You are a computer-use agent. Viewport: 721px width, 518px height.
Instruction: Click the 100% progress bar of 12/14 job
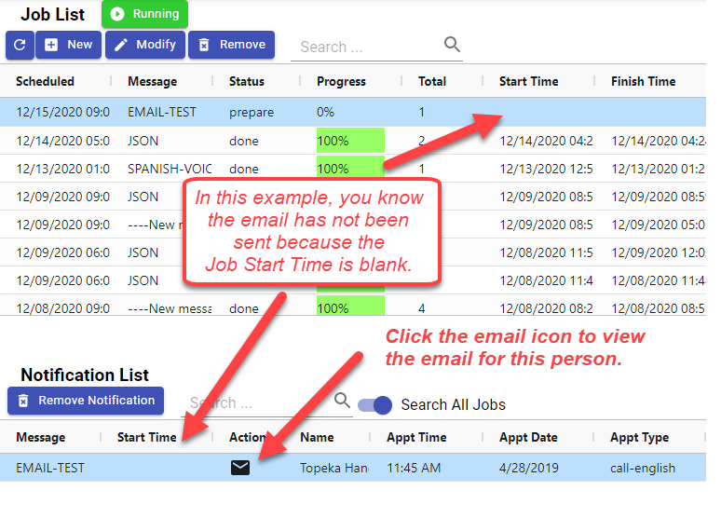[x=349, y=141]
